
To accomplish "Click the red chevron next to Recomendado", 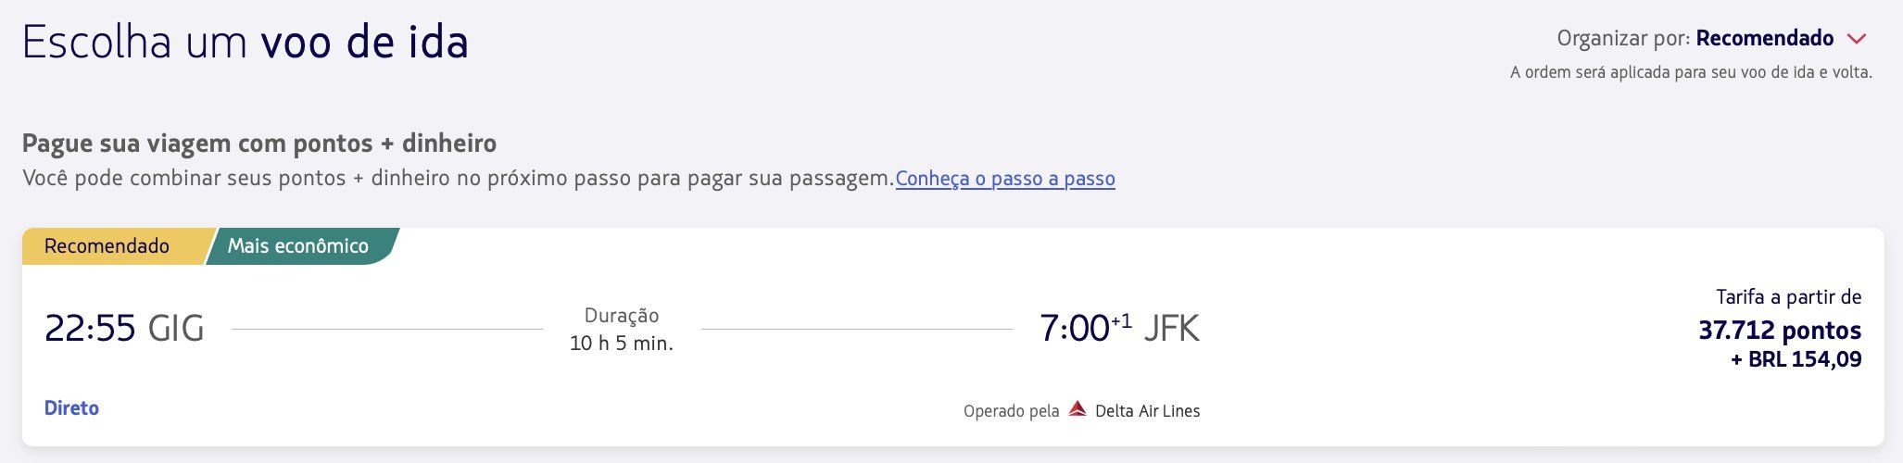I will point(1855,39).
